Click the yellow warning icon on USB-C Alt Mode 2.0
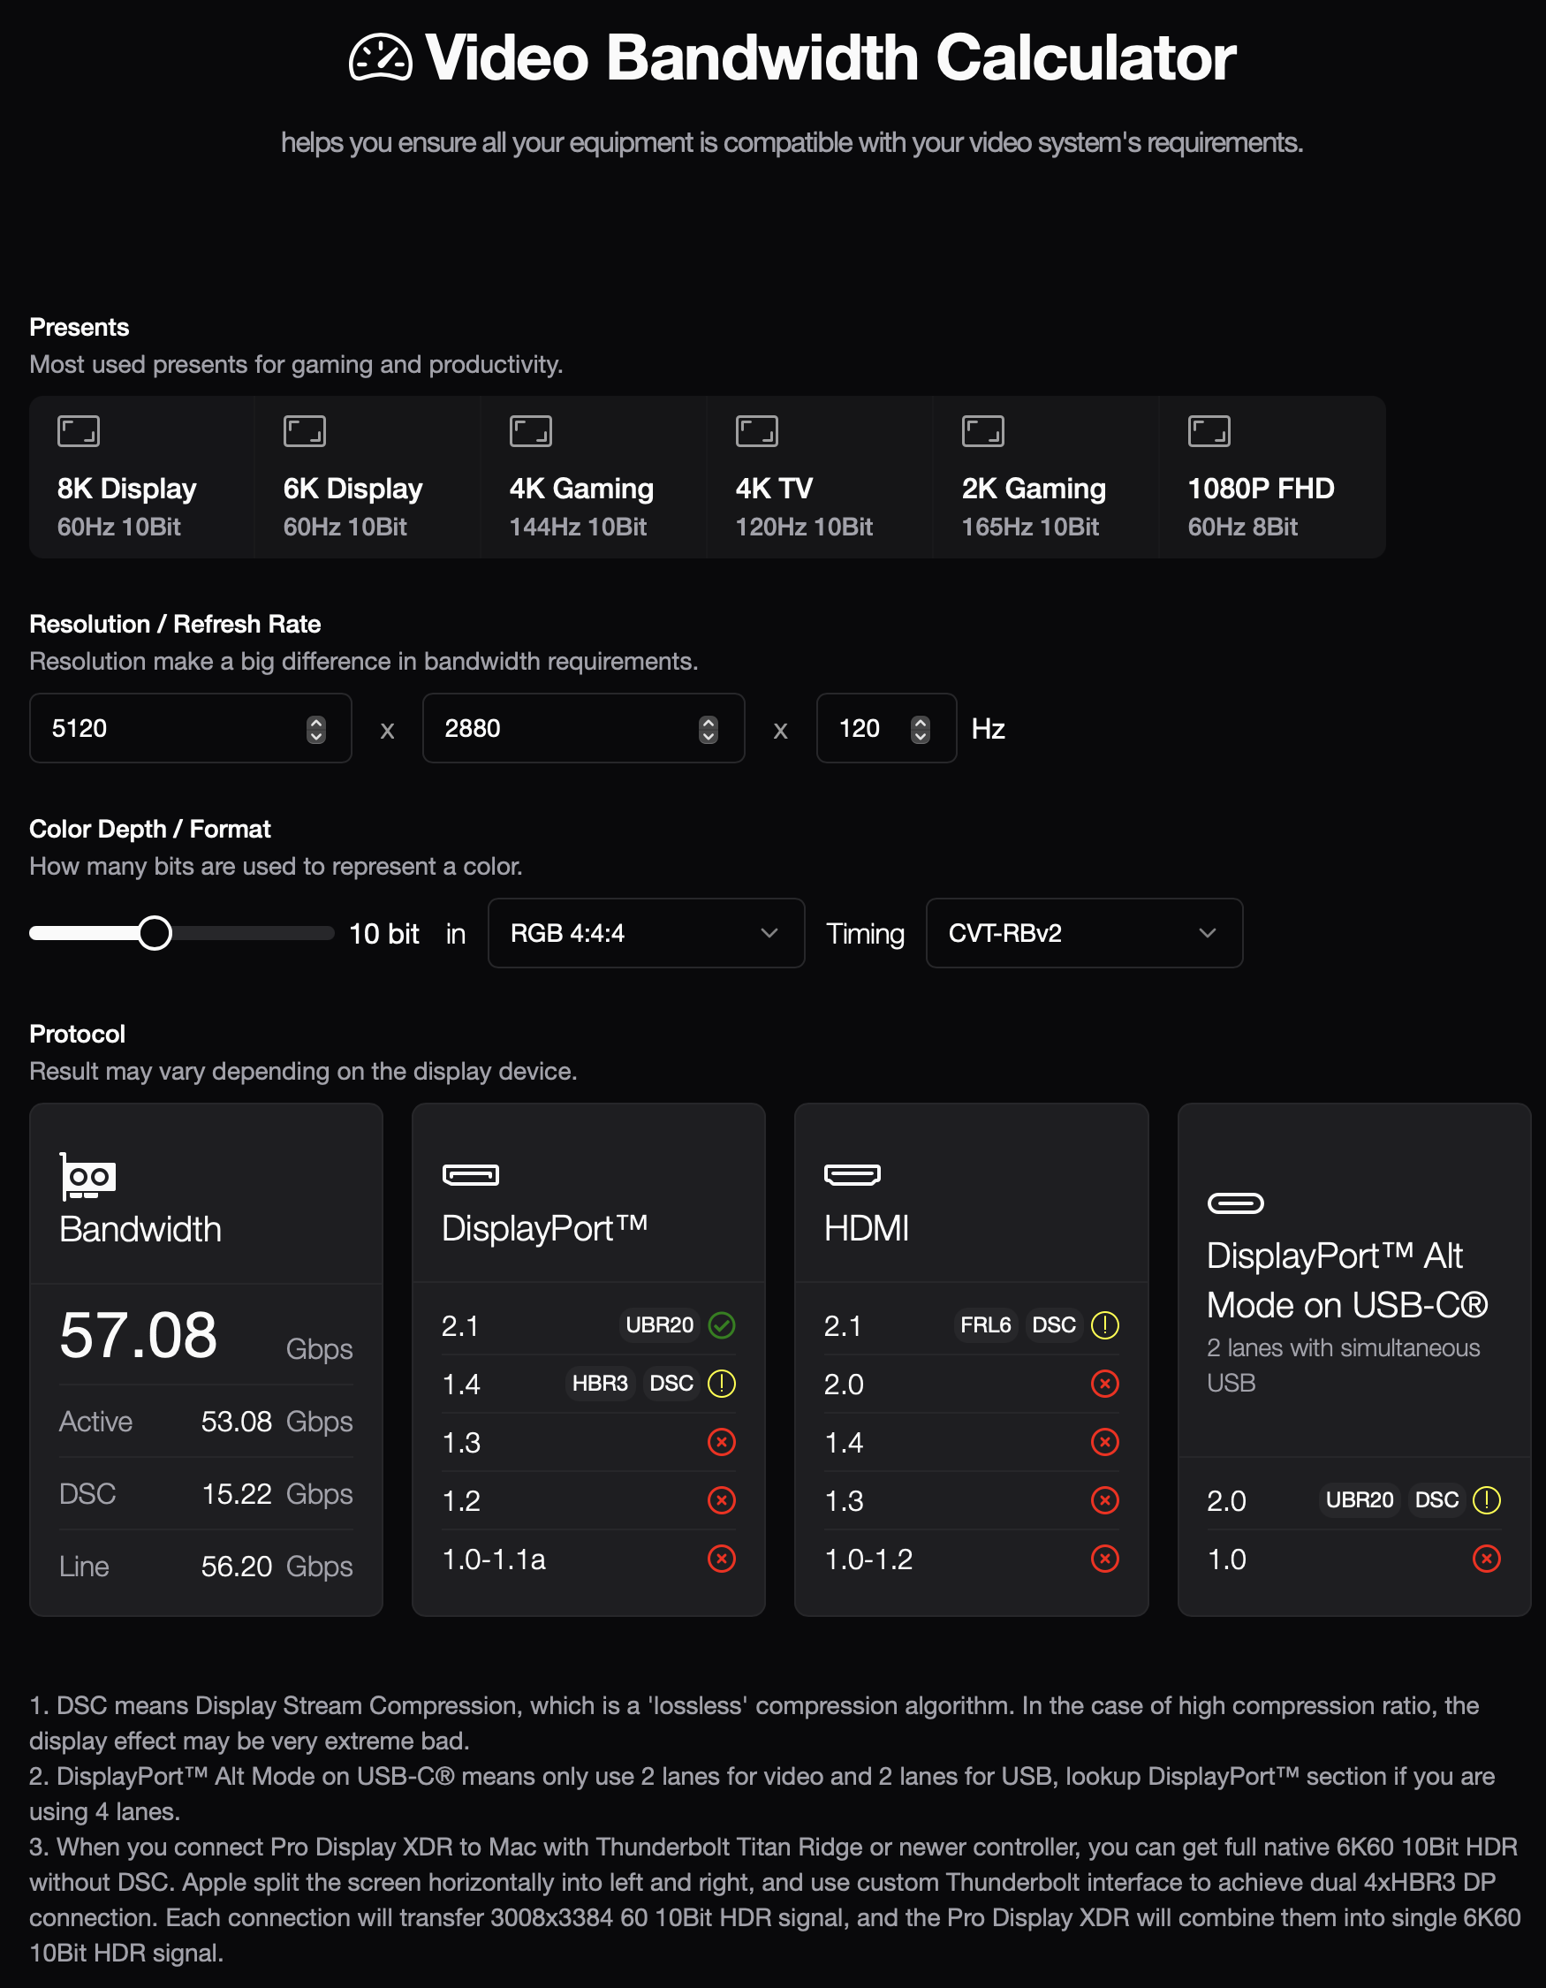 pyautogui.click(x=1487, y=1500)
